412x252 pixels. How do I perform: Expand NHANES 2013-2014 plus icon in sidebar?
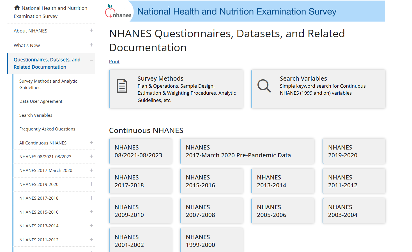pyautogui.click(x=91, y=225)
